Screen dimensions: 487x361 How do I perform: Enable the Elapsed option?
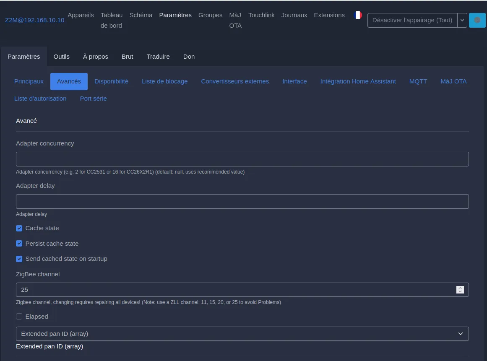coord(19,316)
